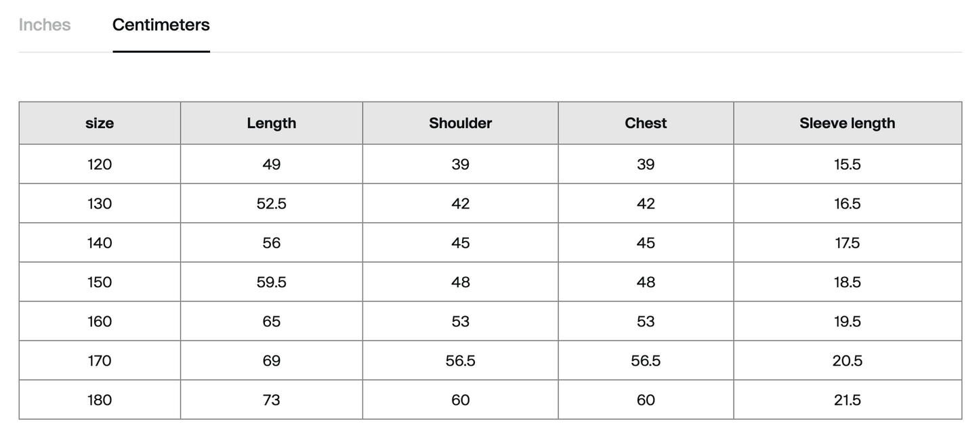Select the size 170 row label
Image resolution: width=979 pixels, height=430 pixels.
tap(100, 361)
